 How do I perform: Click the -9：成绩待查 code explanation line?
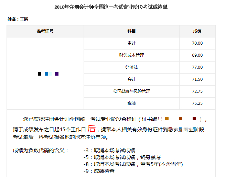click(99, 171)
